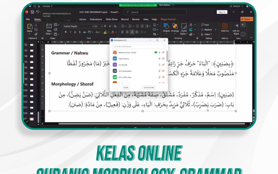Decrease list indent level

point(137,26)
